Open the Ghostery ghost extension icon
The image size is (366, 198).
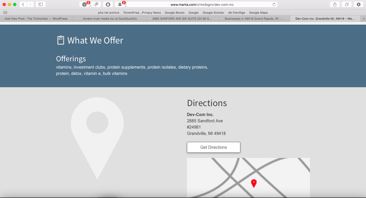(x=120, y=4)
